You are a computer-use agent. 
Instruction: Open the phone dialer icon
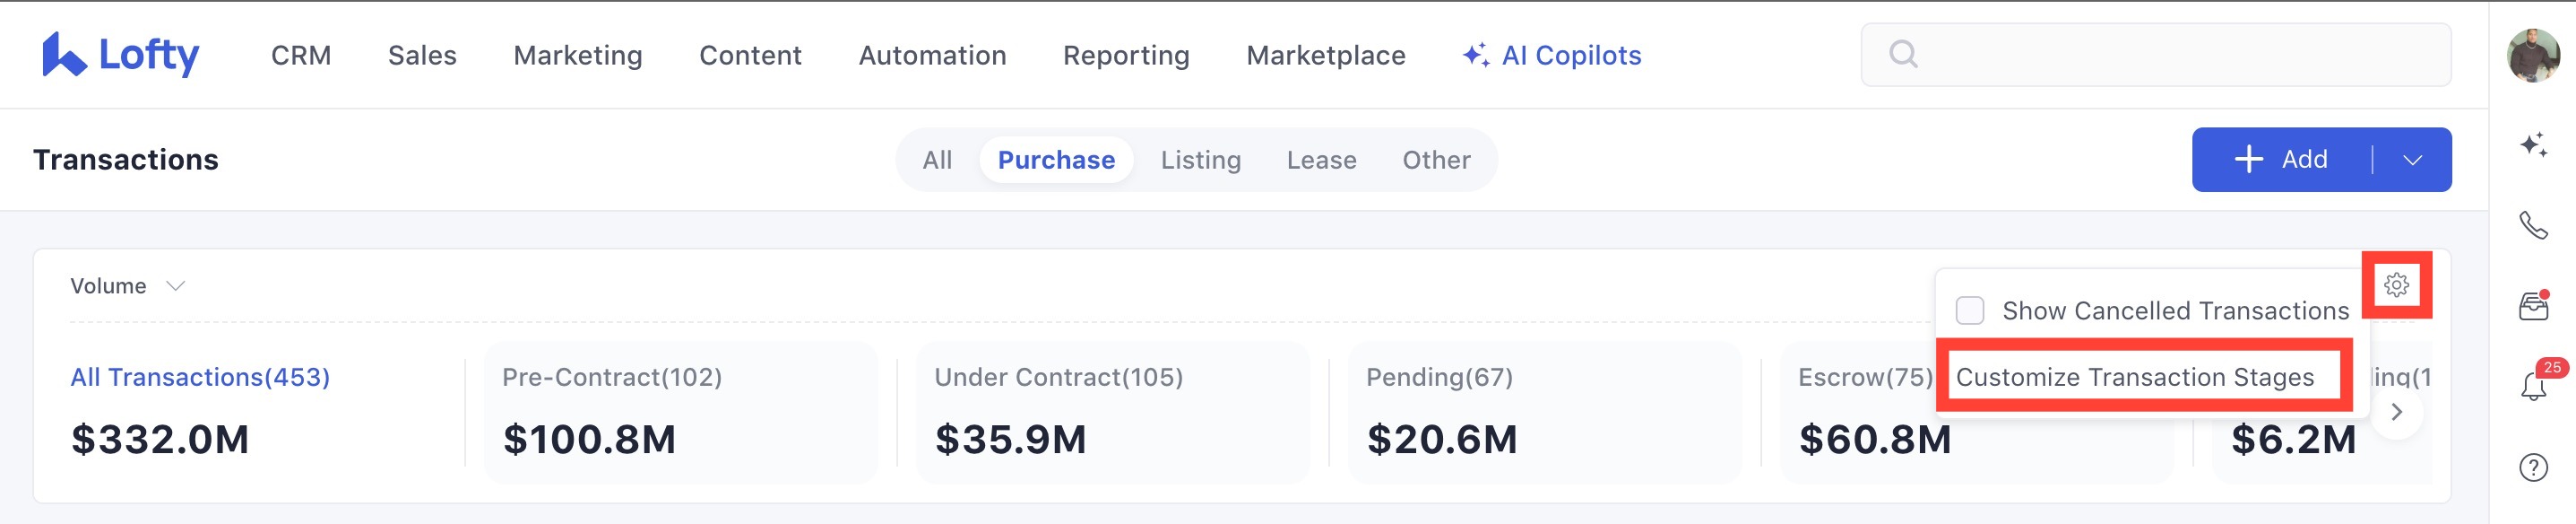[2532, 225]
